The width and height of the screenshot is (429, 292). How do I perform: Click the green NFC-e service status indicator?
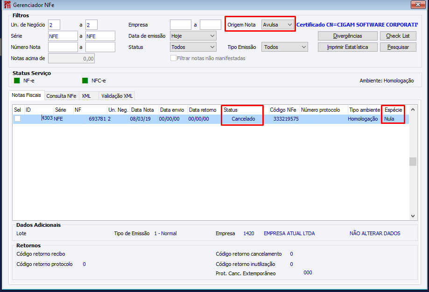[85, 81]
